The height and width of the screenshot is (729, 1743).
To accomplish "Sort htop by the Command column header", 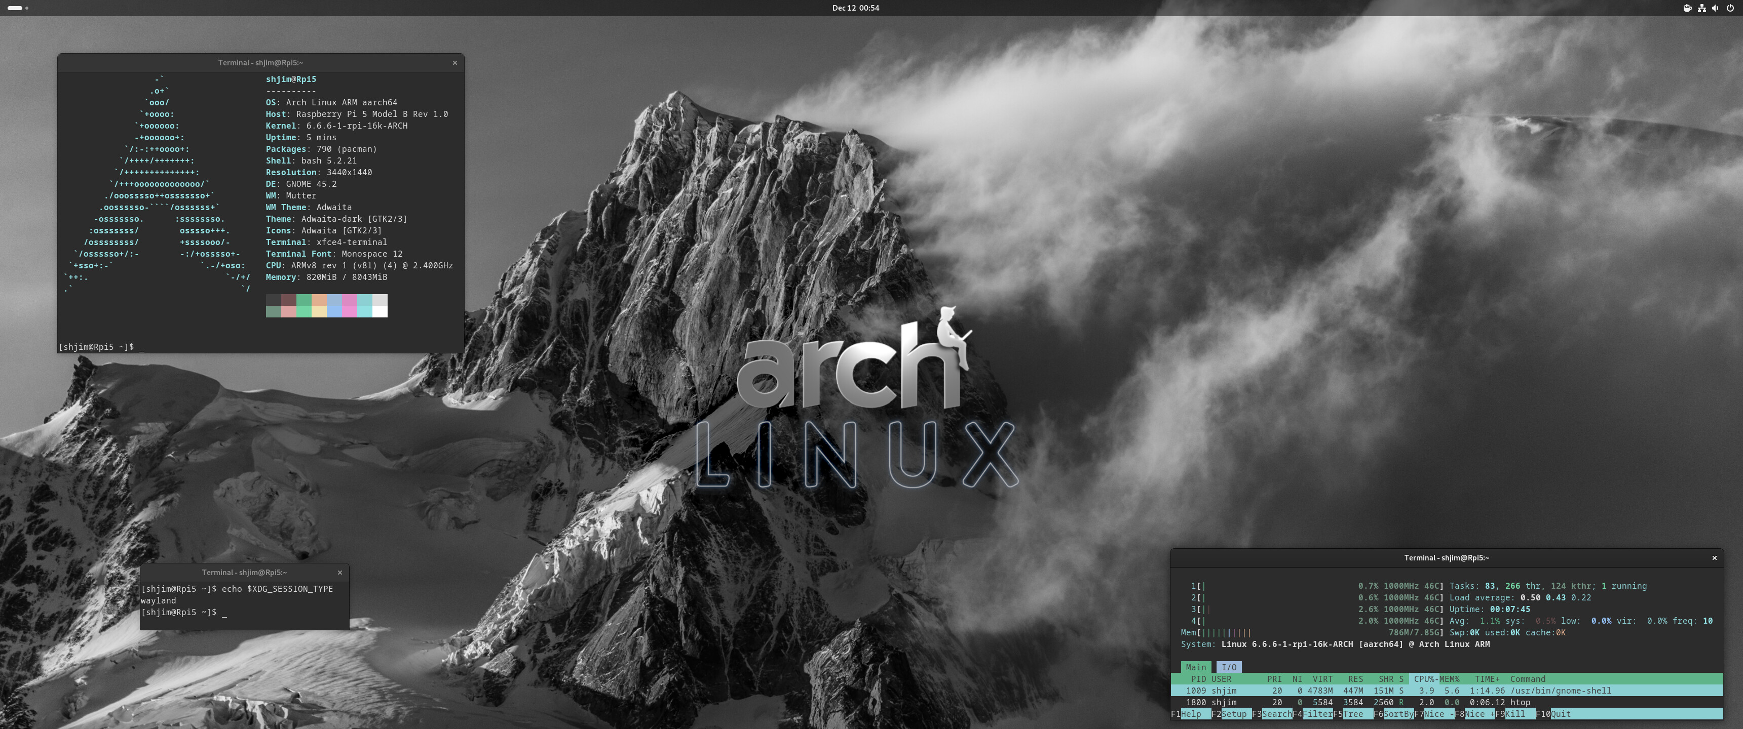I will (x=1528, y=679).
